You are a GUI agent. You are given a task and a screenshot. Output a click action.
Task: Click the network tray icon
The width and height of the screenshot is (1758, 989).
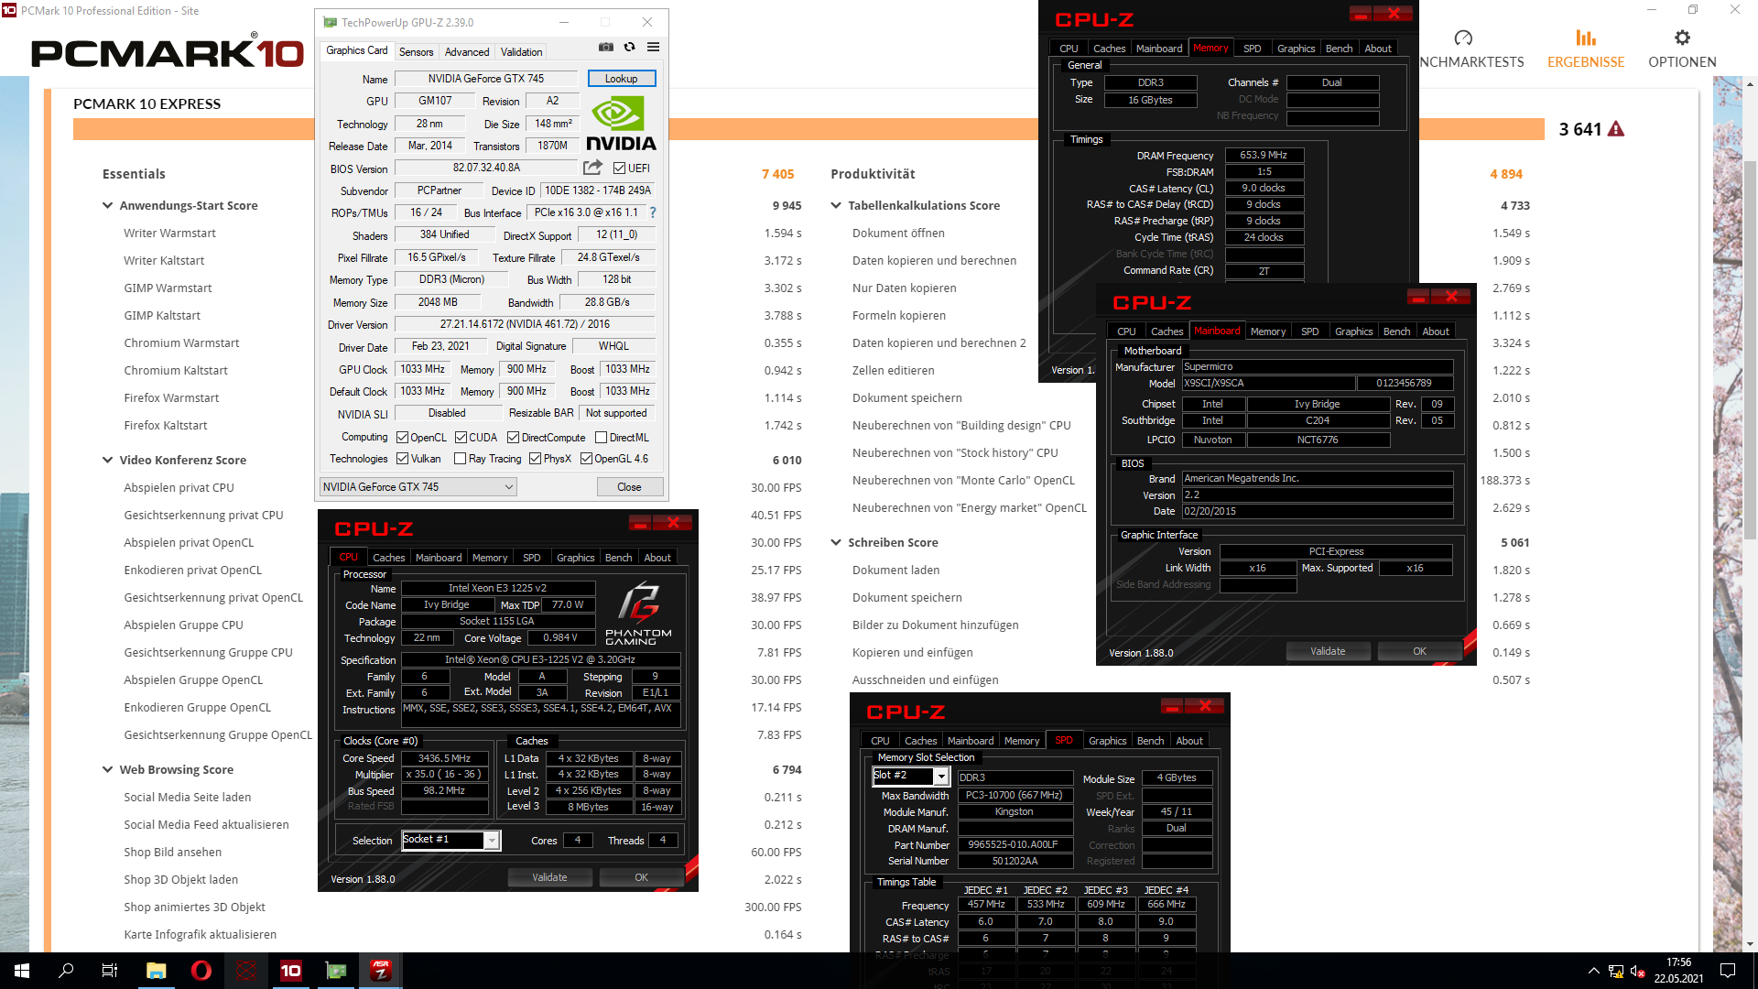click(x=1616, y=971)
